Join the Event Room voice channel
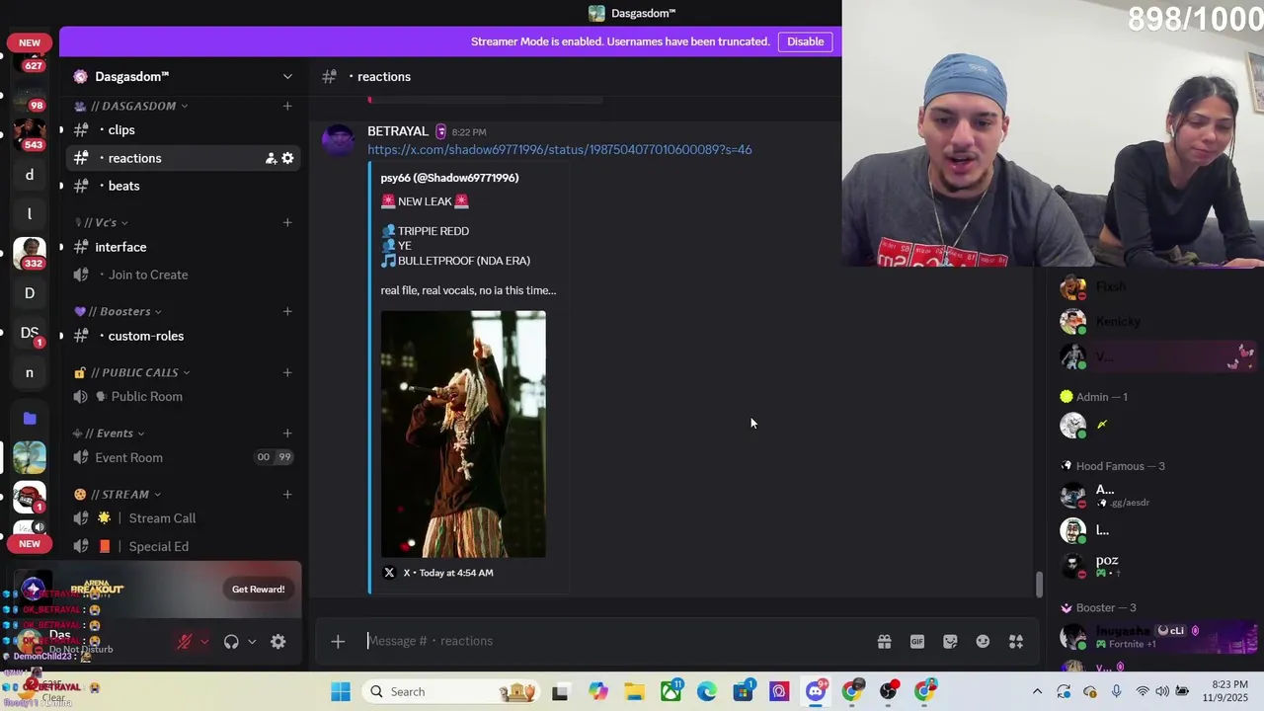 pyautogui.click(x=183, y=457)
